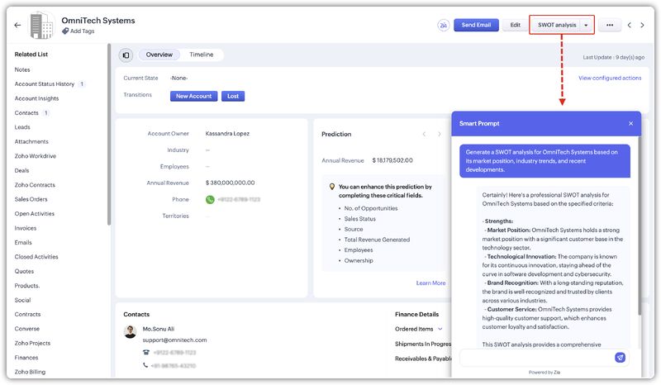Image resolution: width=661 pixels, height=385 pixels.
Task: Click the Send Email button
Action: [x=476, y=25]
